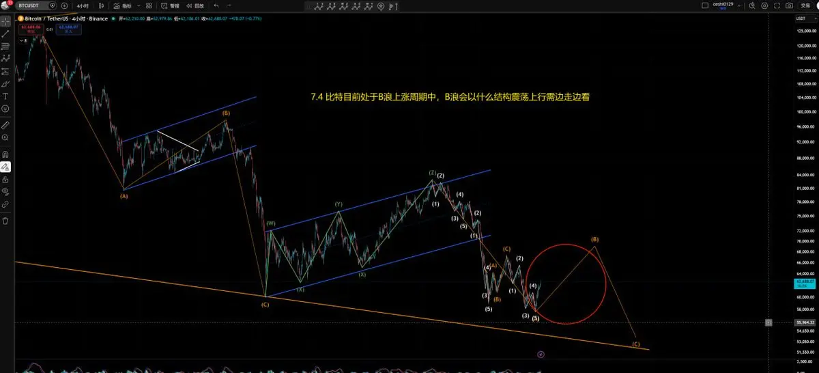Take a chart snapshot with camera icon
Viewport: 819px width, 373px height.
(789, 5)
